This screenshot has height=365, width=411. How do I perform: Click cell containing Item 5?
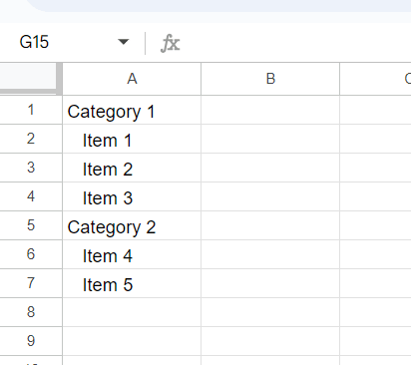pos(132,283)
